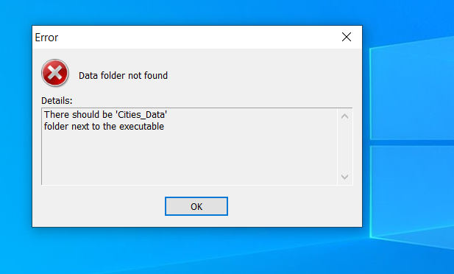Click the lower Windows logo wallpaper pane
The width and height of the screenshot is (454, 274).
[412, 194]
